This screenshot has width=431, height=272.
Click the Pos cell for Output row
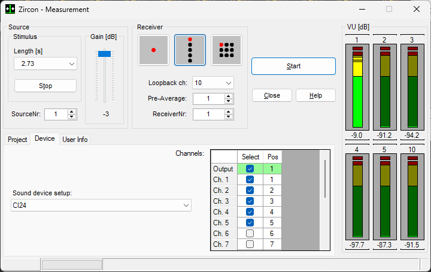tap(272, 168)
